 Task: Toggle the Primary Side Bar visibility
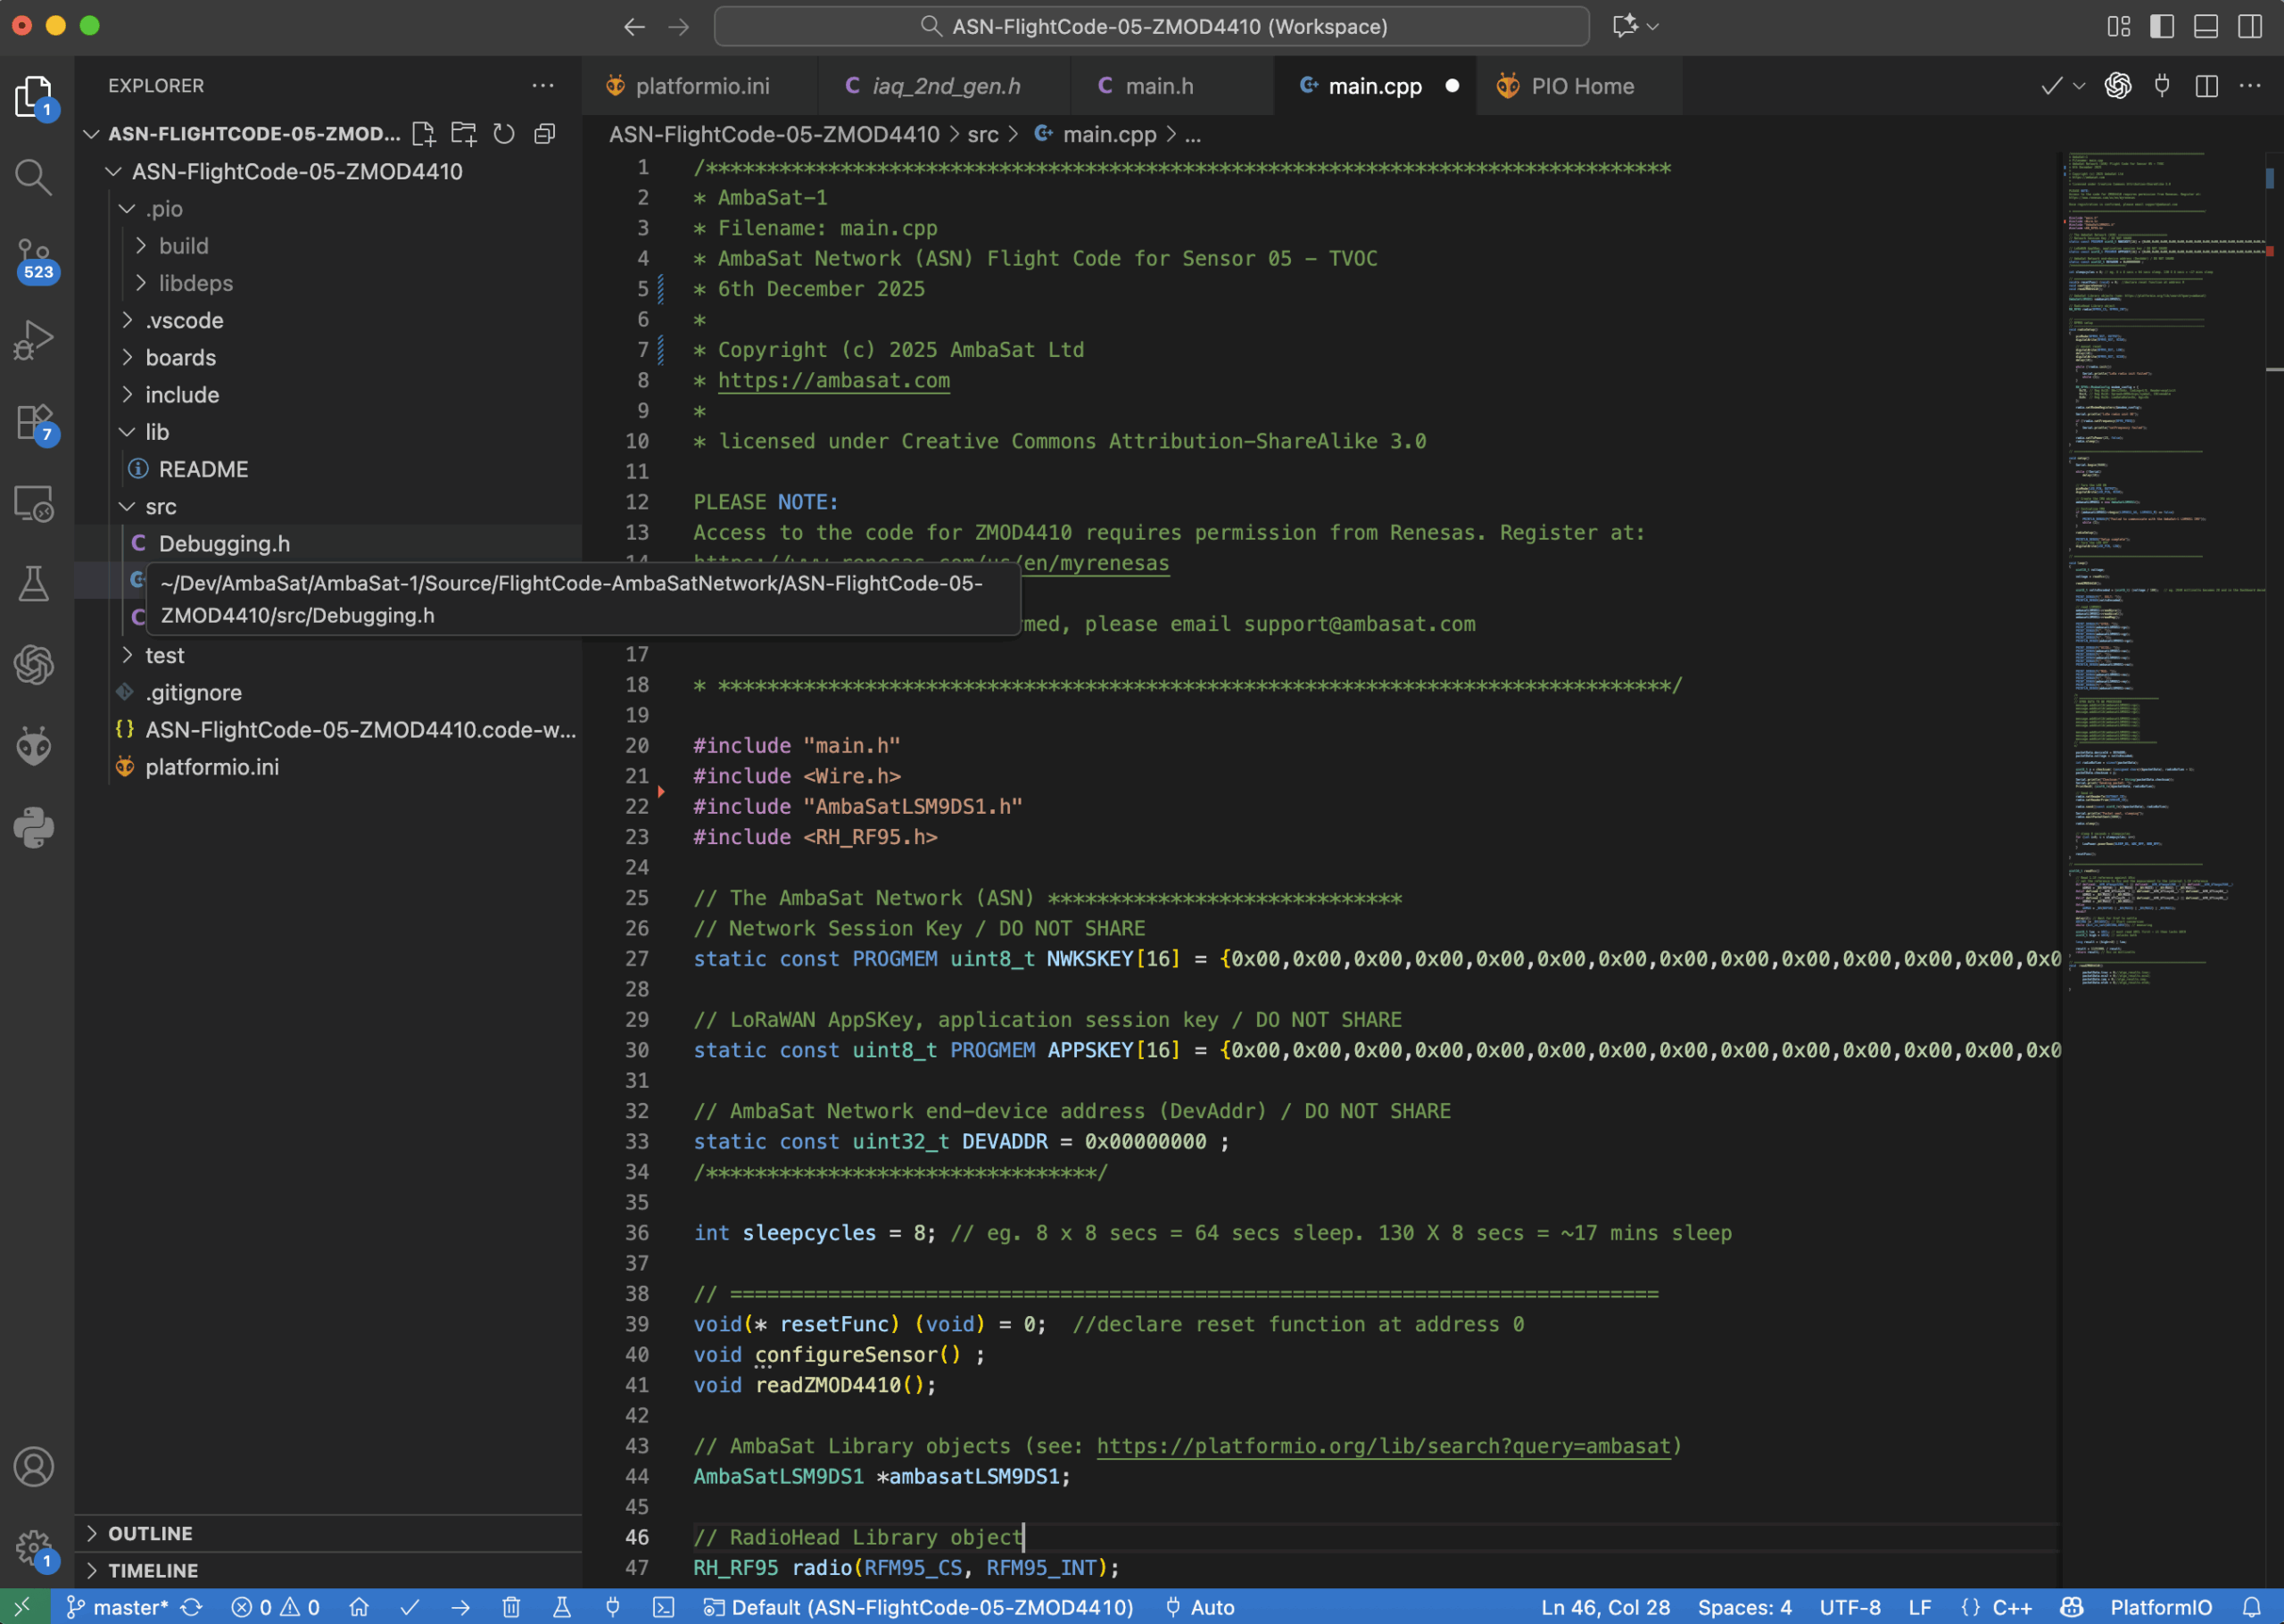2161,26
